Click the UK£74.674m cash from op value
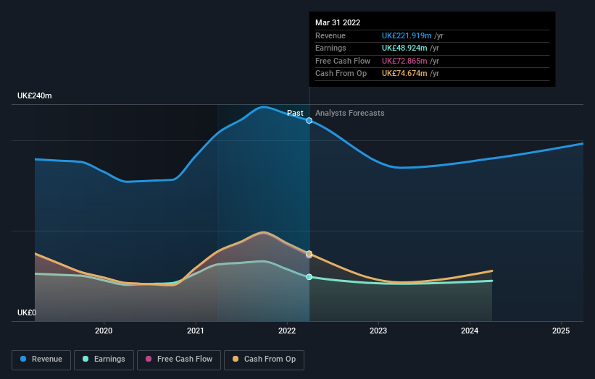This screenshot has width=595, height=379. click(x=404, y=74)
